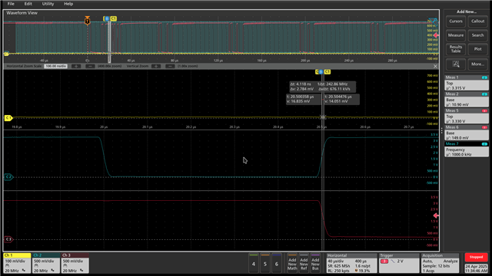Add a new Plot
The width and height of the screenshot is (492, 276).
click(x=477, y=49)
